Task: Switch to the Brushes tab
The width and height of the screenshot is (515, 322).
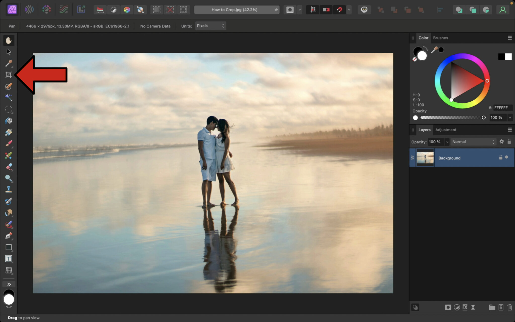Action: point(440,38)
